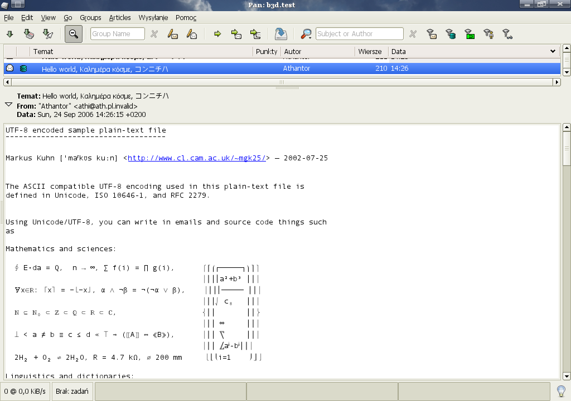Open the Groups menu
Image resolution: width=571 pixels, height=401 pixels.
[90, 17]
